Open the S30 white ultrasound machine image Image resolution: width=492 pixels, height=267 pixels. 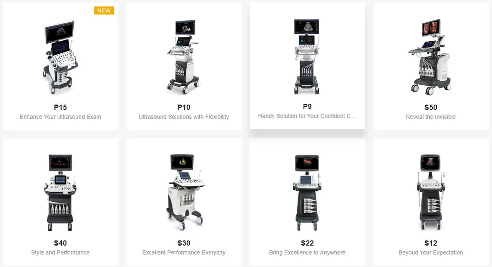click(x=184, y=192)
